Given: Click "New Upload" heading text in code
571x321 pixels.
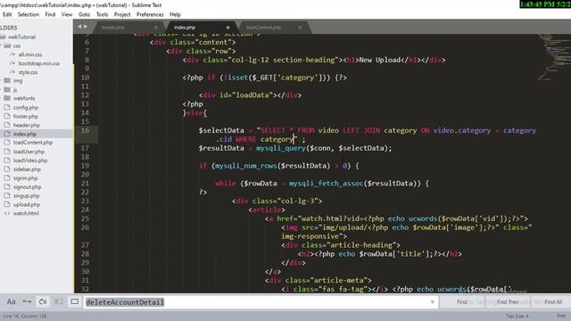Looking at the screenshot, I should [380, 60].
